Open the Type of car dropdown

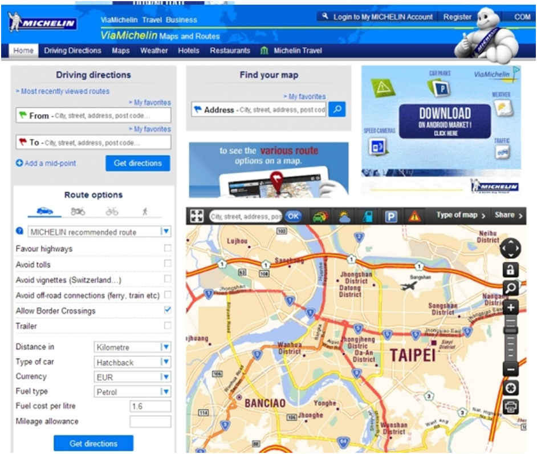click(132, 362)
